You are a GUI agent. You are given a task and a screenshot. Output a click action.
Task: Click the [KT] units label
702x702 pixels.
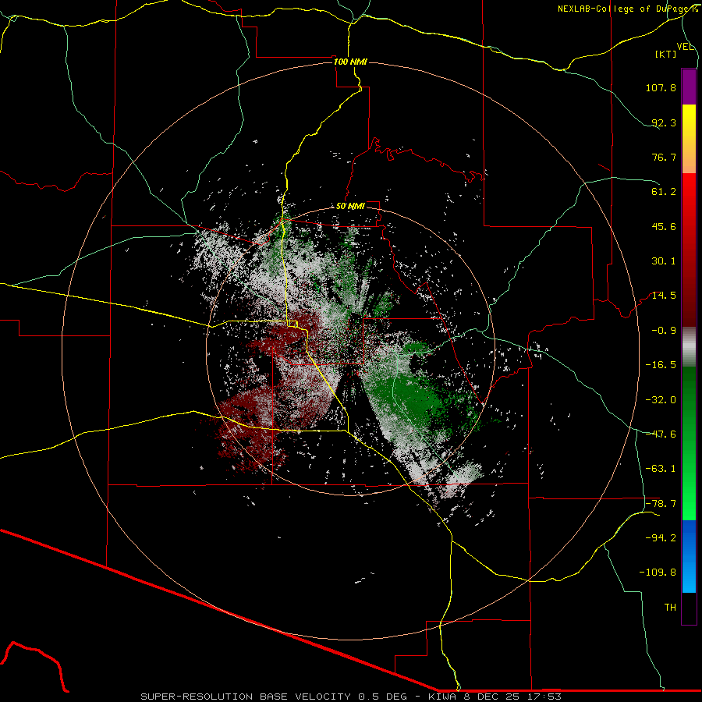[666, 54]
